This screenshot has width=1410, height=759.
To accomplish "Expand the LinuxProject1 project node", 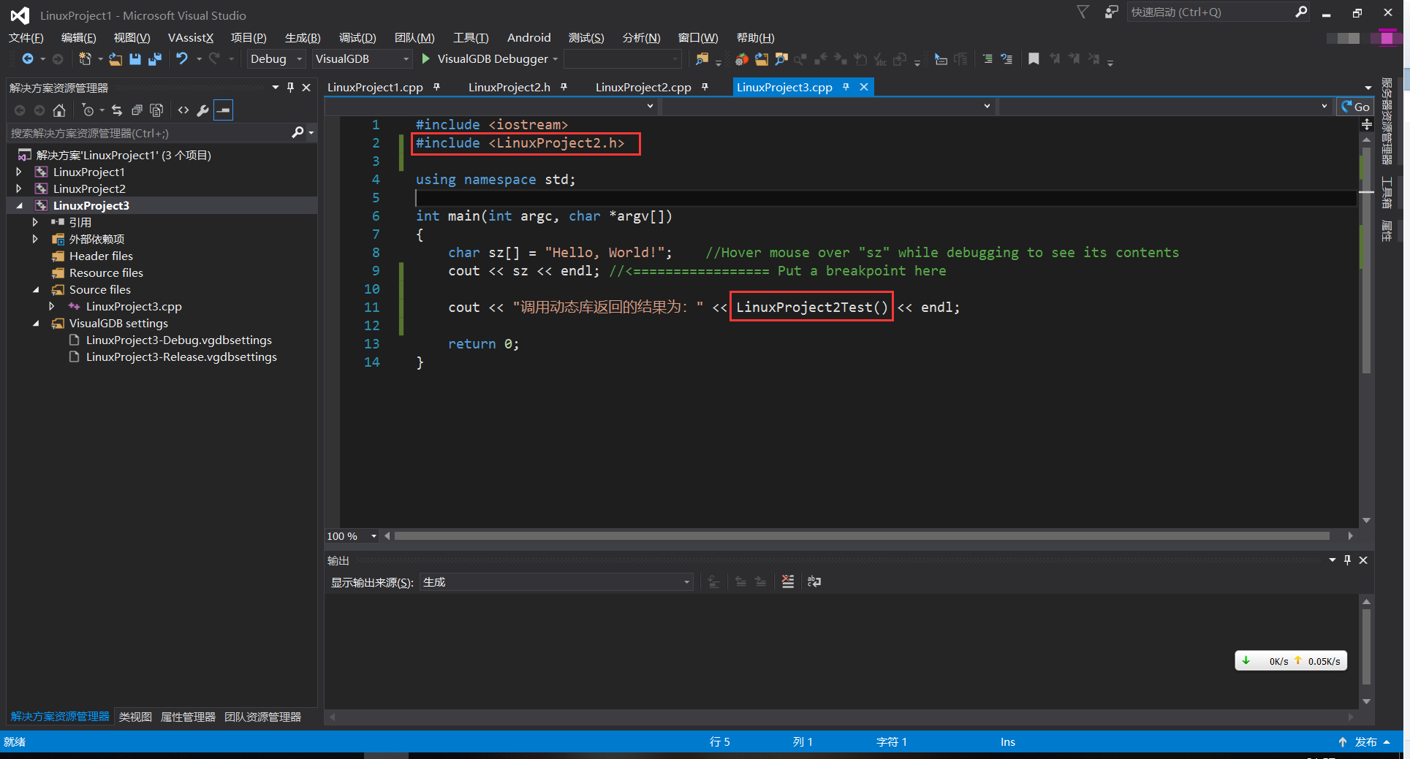I will (x=19, y=172).
